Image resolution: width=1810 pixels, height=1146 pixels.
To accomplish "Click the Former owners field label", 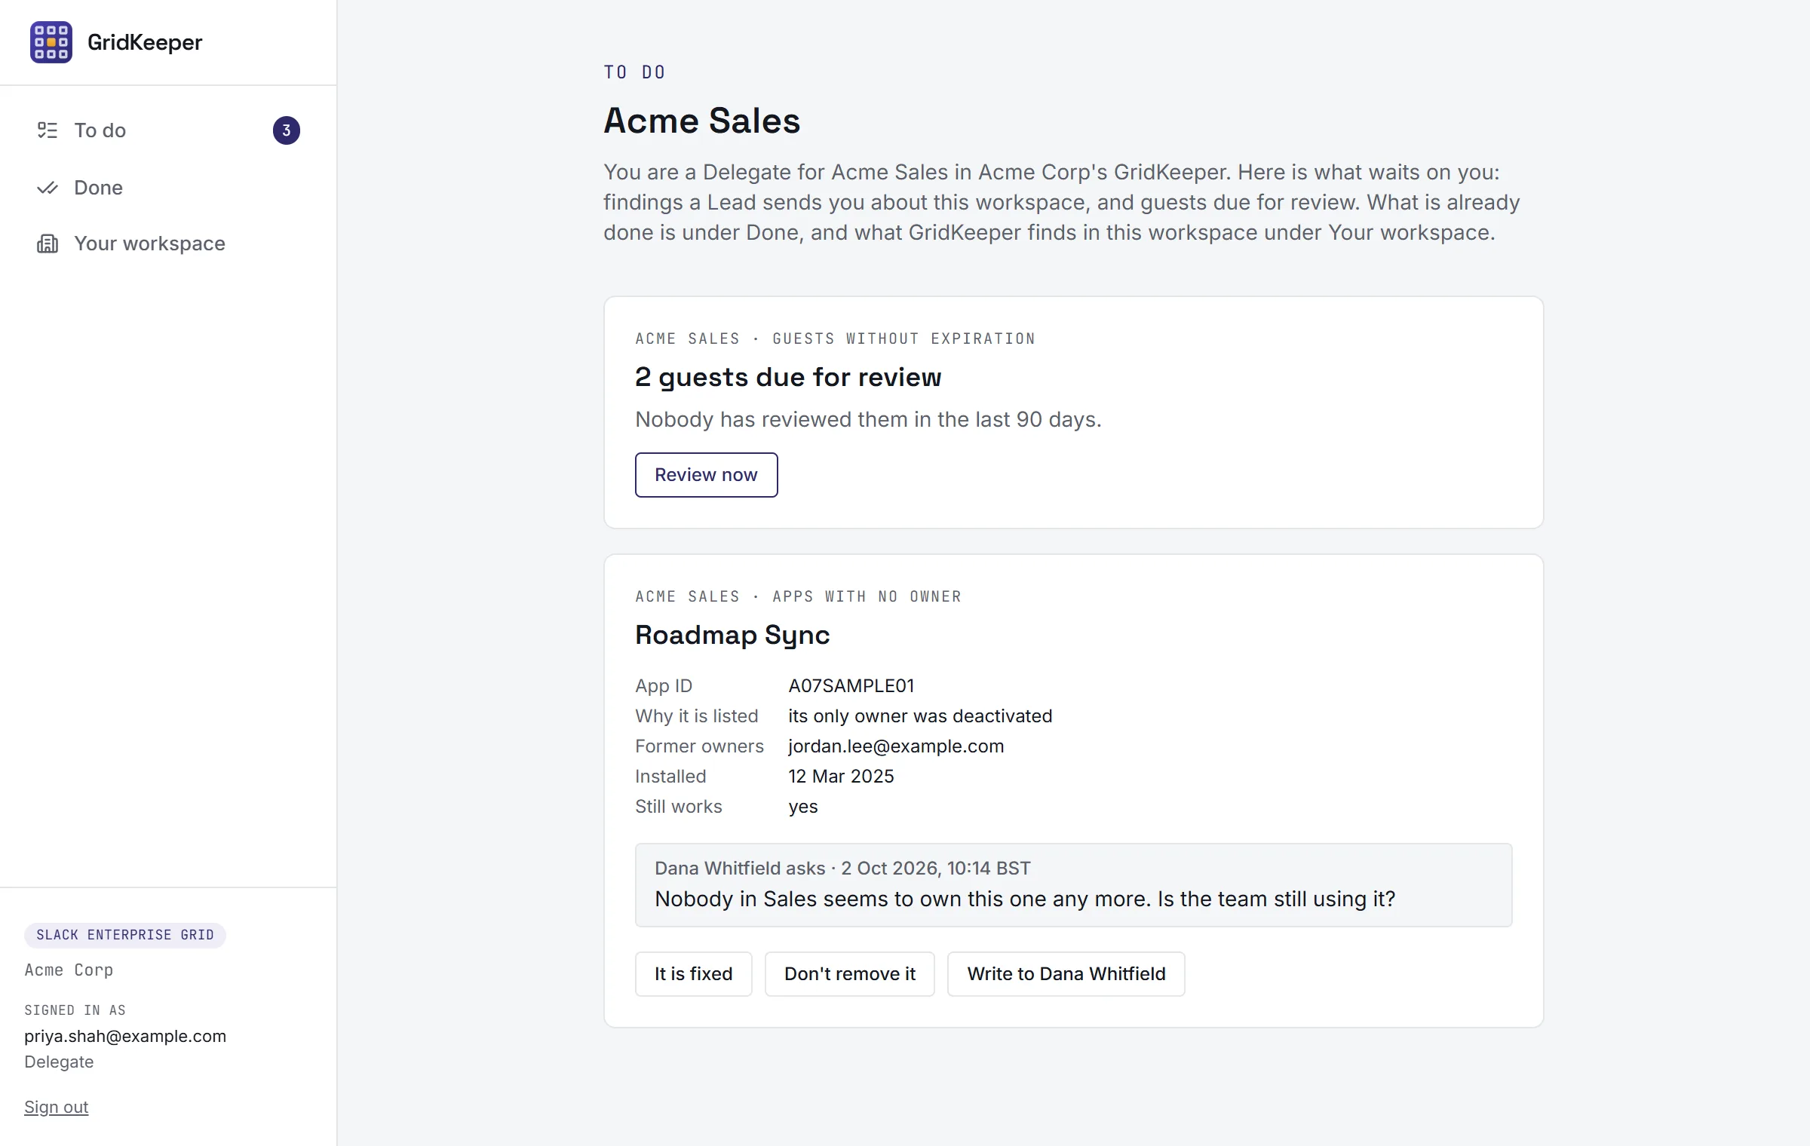I will pyautogui.click(x=699, y=746).
